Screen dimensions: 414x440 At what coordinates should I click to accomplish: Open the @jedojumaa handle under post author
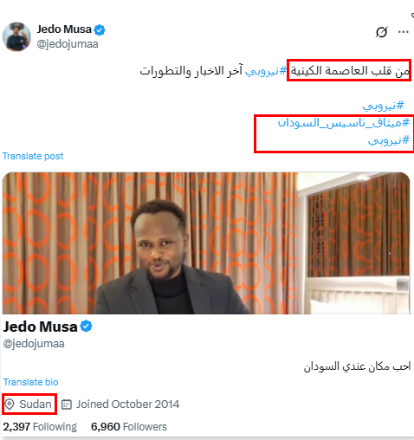click(68, 44)
